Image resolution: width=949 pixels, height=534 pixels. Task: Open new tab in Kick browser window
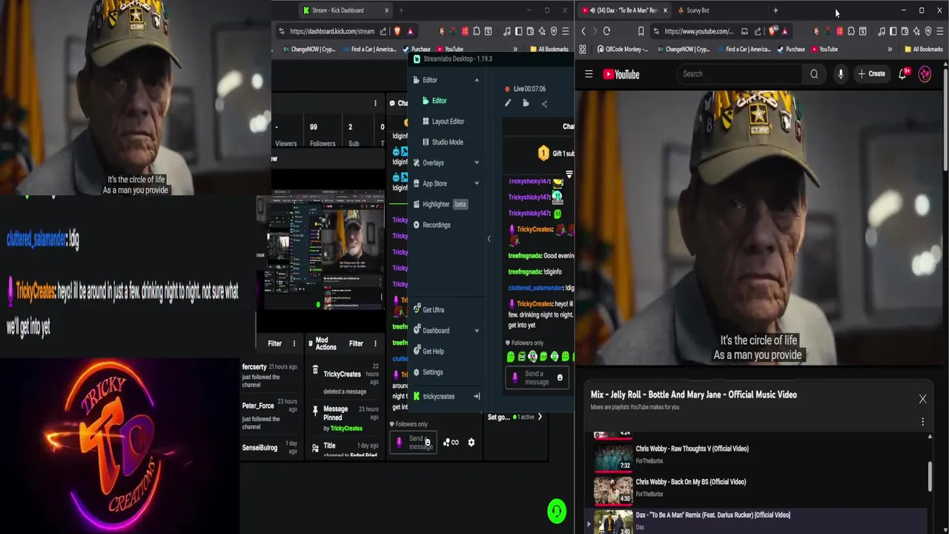tap(401, 10)
